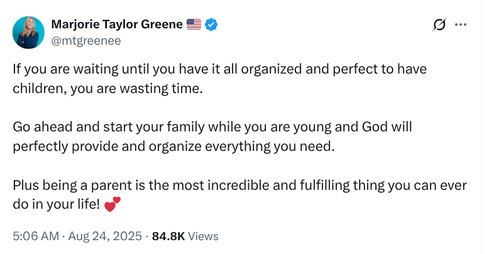Open the Grok explain-post icon

[x=440, y=25]
